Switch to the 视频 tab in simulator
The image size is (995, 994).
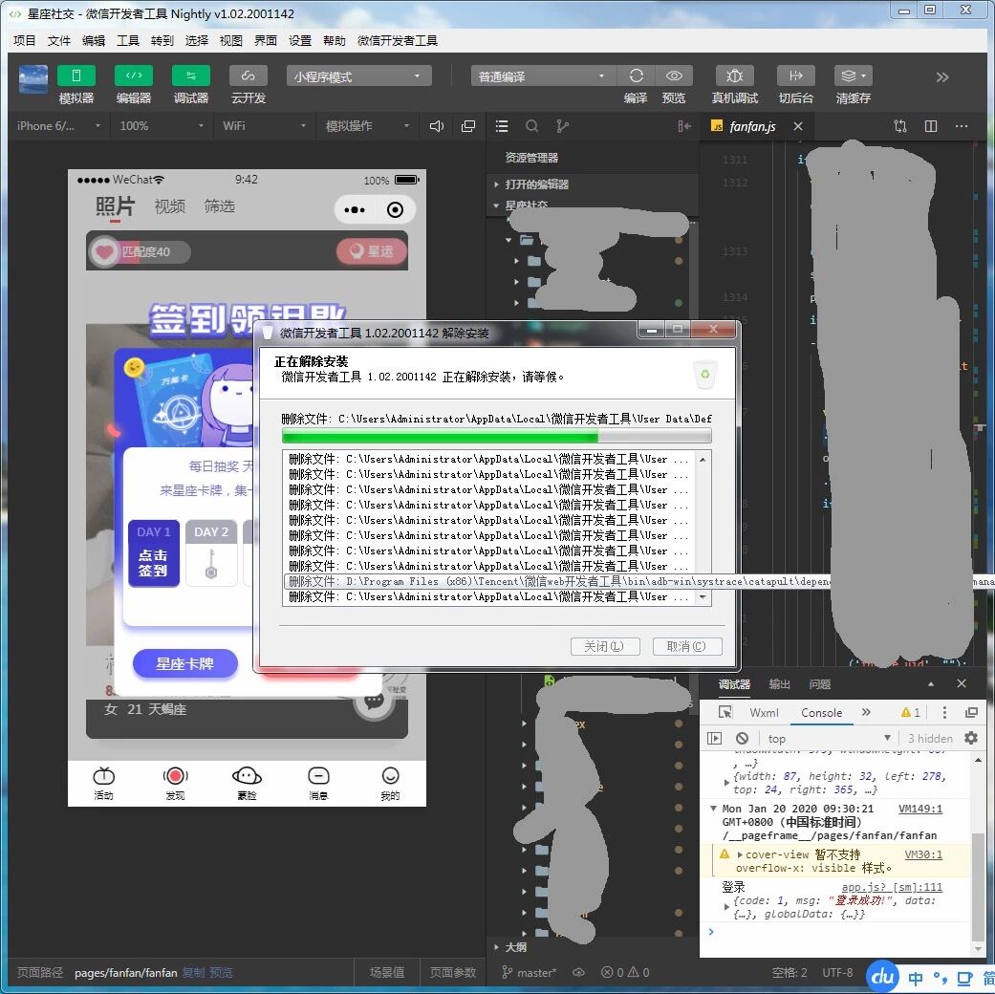tap(169, 206)
